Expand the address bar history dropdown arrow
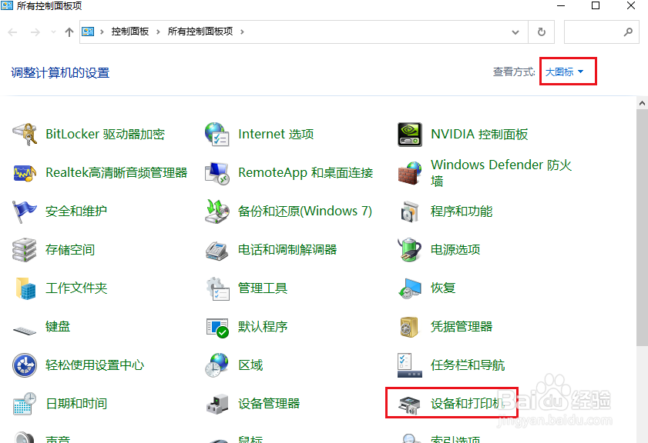The height and width of the screenshot is (443, 648). click(515, 32)
